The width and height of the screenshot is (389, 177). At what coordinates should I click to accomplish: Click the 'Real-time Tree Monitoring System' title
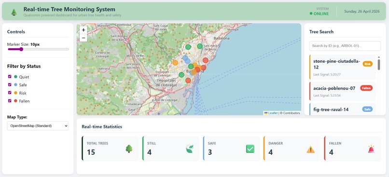point(69,9)
